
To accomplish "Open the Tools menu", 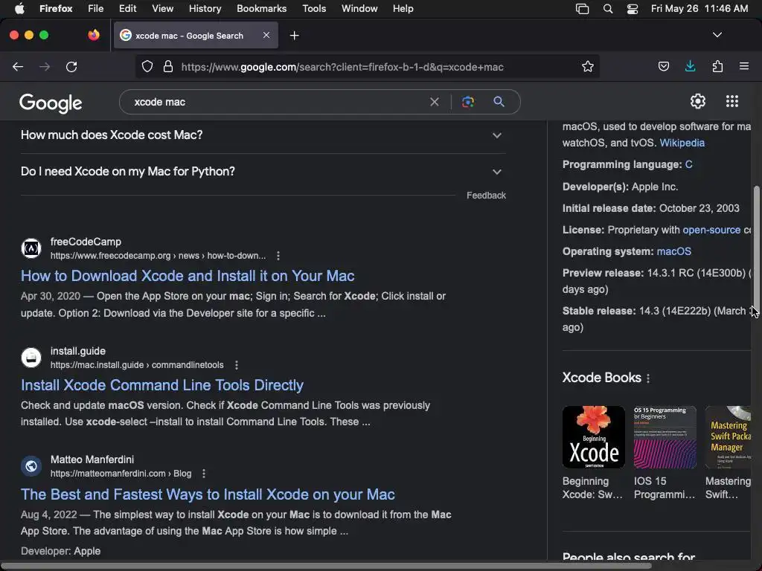I will tap(314, 8).
